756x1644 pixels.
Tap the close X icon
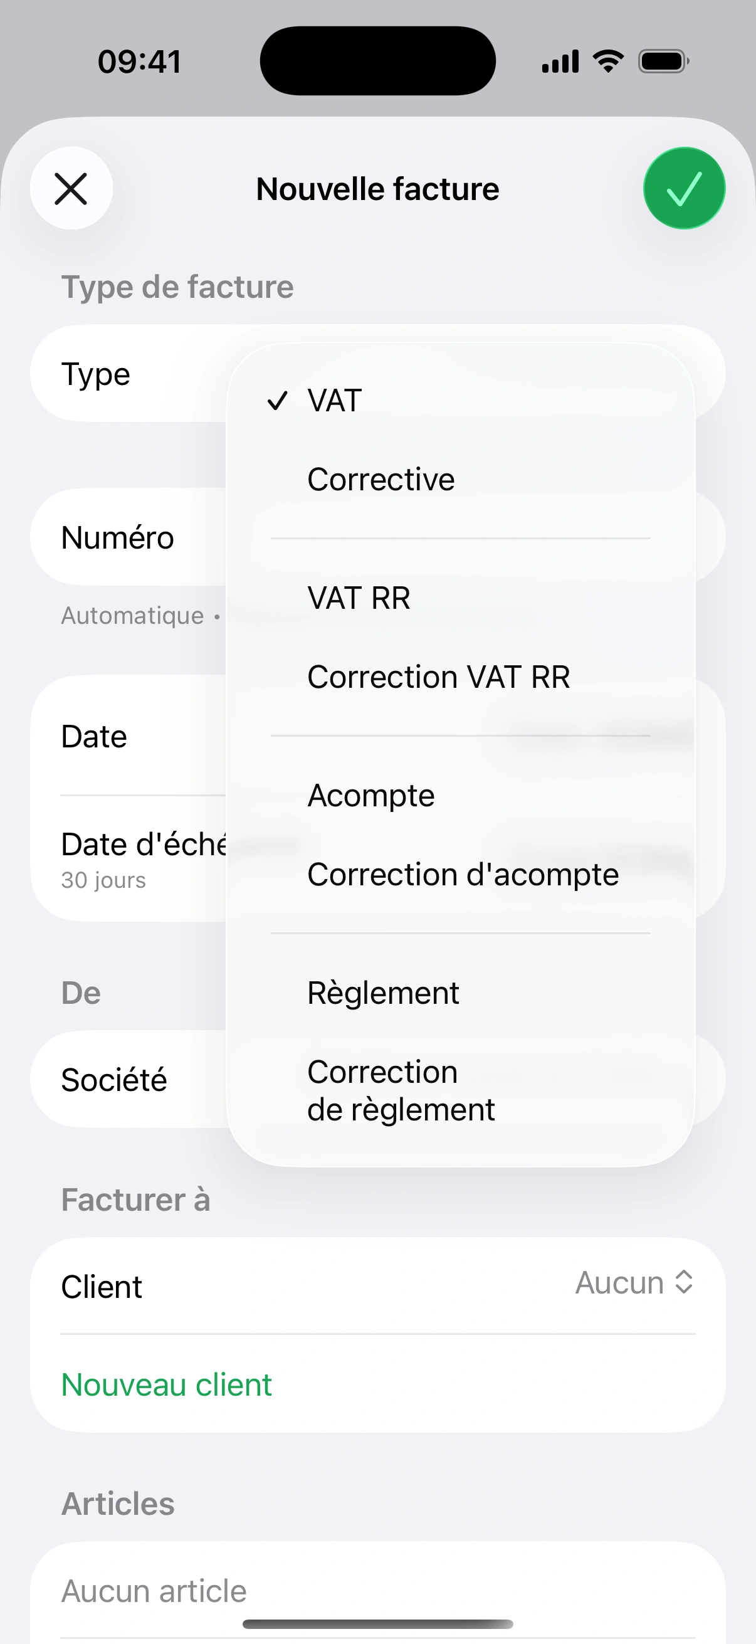[71, 188]
